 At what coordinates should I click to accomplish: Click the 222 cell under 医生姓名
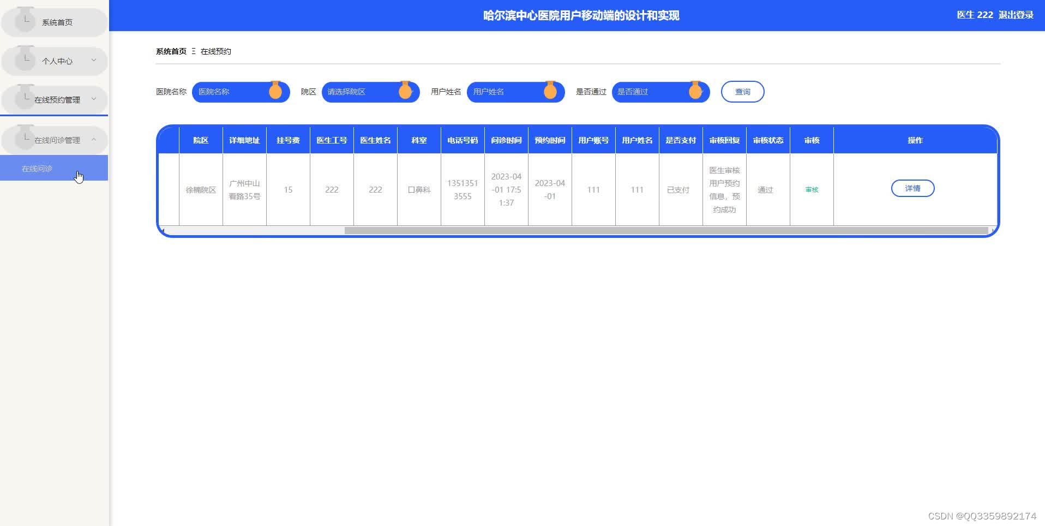[375, 190]
